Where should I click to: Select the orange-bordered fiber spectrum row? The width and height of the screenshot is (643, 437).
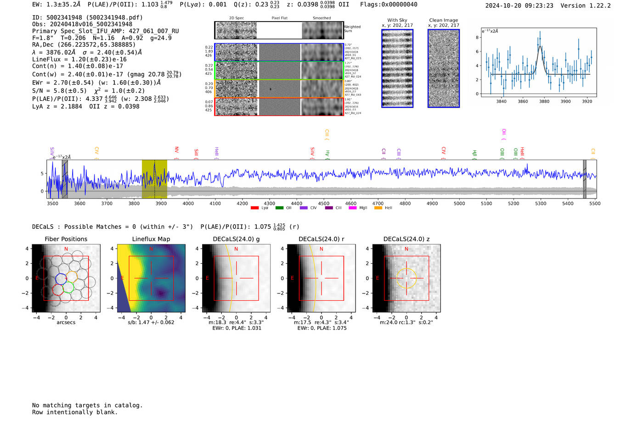[279, 89]
